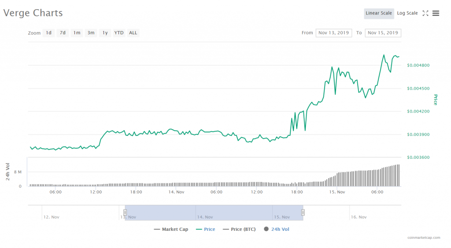451x248 pixels.
Task: Open coinmarketcap.com credit link
Action: coord(424,238)
